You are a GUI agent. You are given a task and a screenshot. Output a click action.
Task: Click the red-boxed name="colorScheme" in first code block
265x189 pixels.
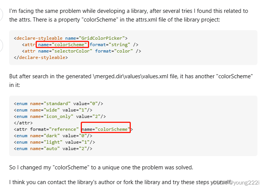tap(63, 45)
